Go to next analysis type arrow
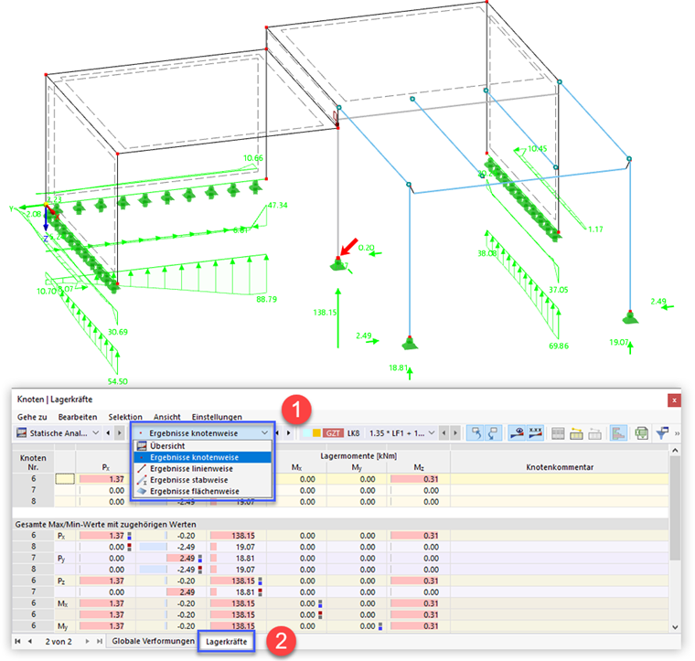695x661 pixels. click(x=119, y=432)
